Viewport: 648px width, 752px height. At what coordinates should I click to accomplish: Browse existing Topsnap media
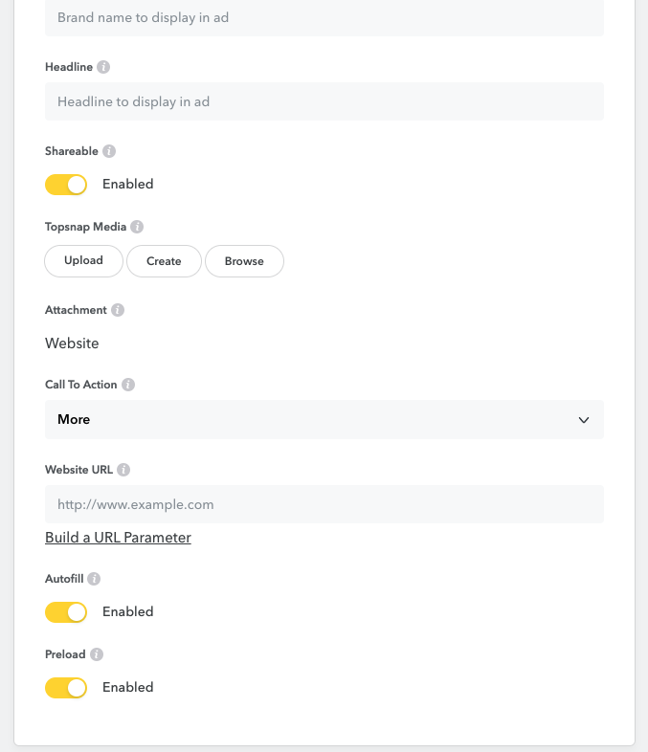point(244,261)
